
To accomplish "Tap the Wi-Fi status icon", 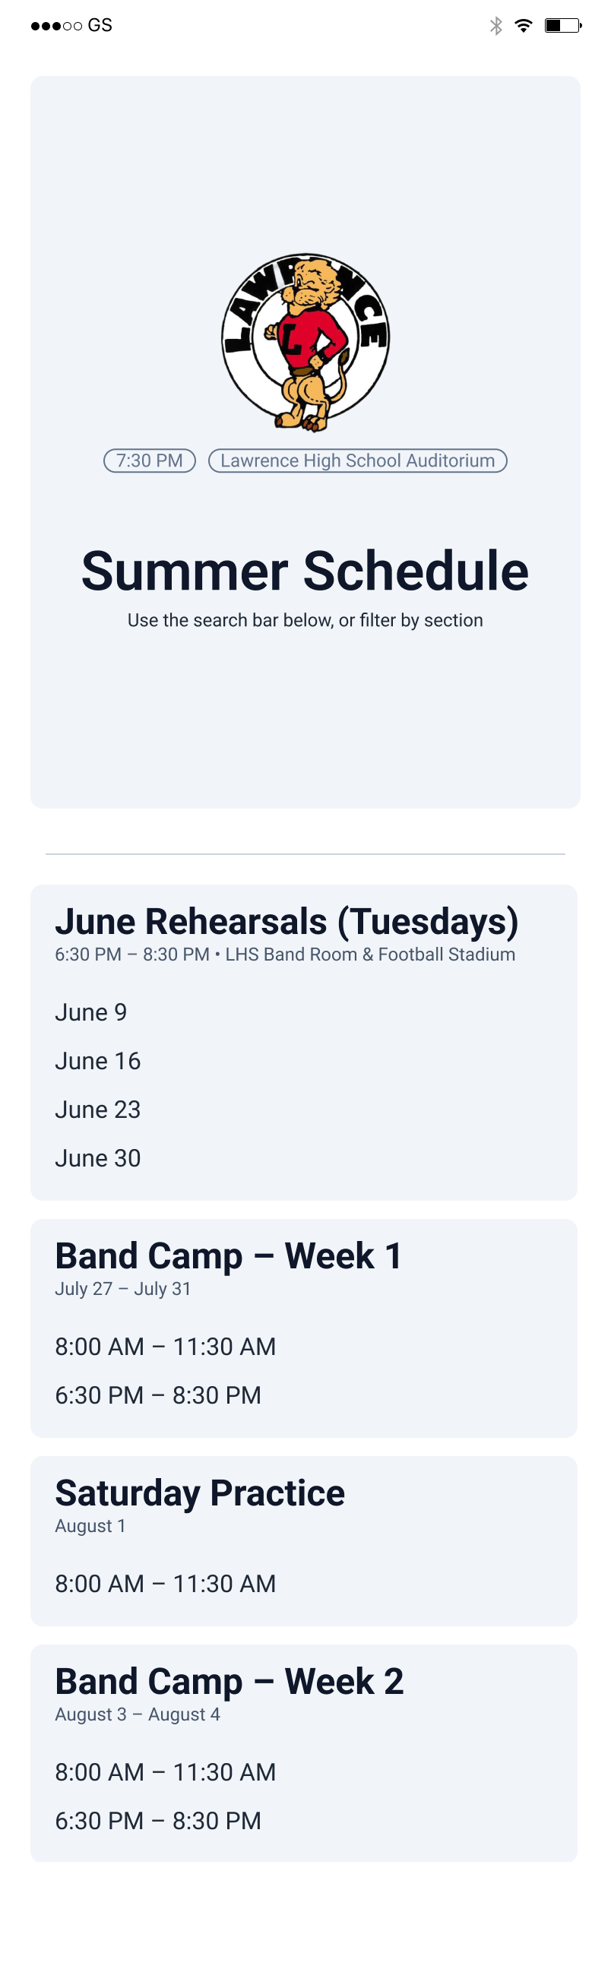I will (x=523, y=25).
